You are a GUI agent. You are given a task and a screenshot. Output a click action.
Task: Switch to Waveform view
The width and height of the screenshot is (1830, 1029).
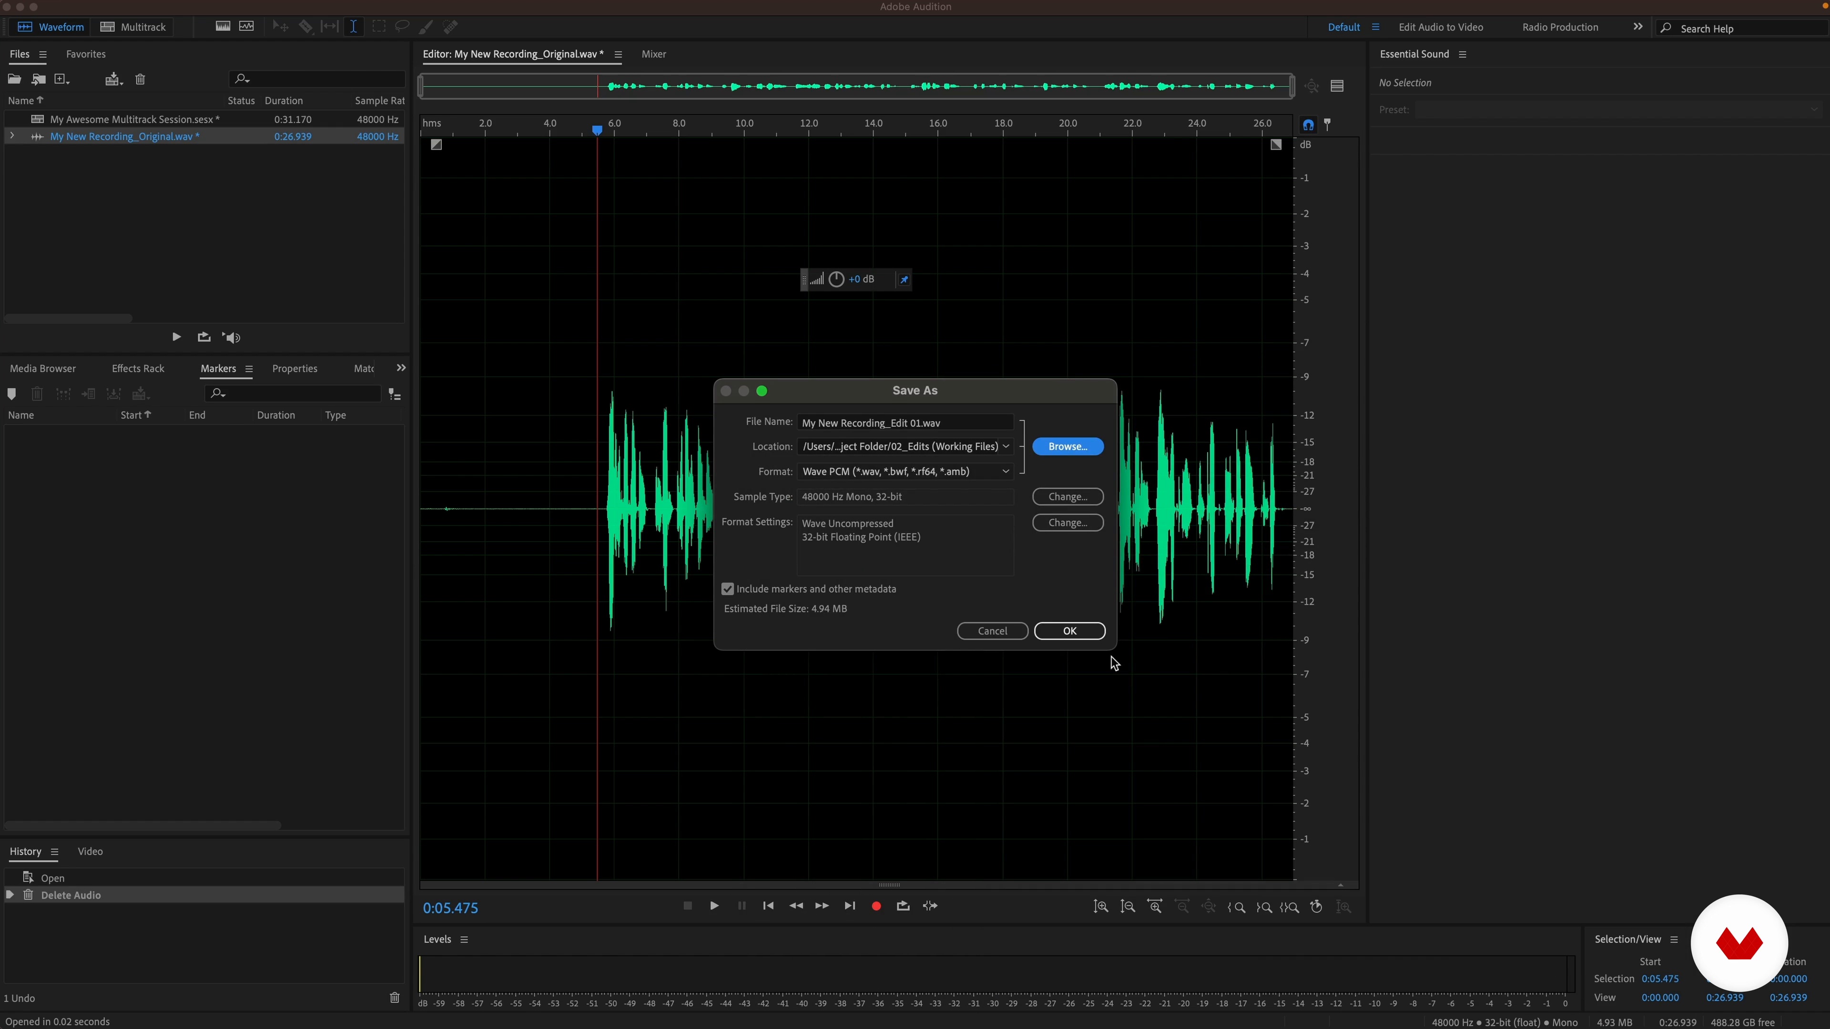[51, 27]
